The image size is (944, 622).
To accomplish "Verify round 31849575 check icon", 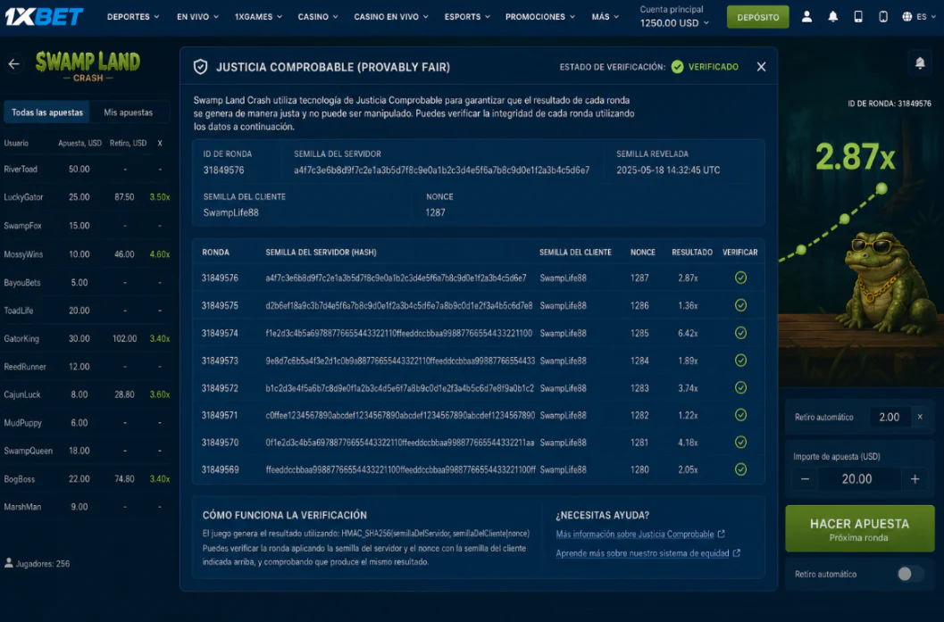I will click(x=740, y=305).
